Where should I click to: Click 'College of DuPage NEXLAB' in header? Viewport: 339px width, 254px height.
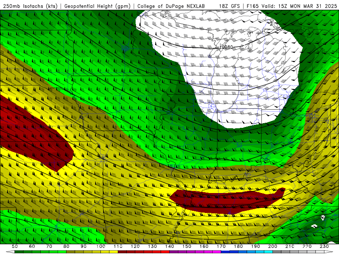[171, 6]
